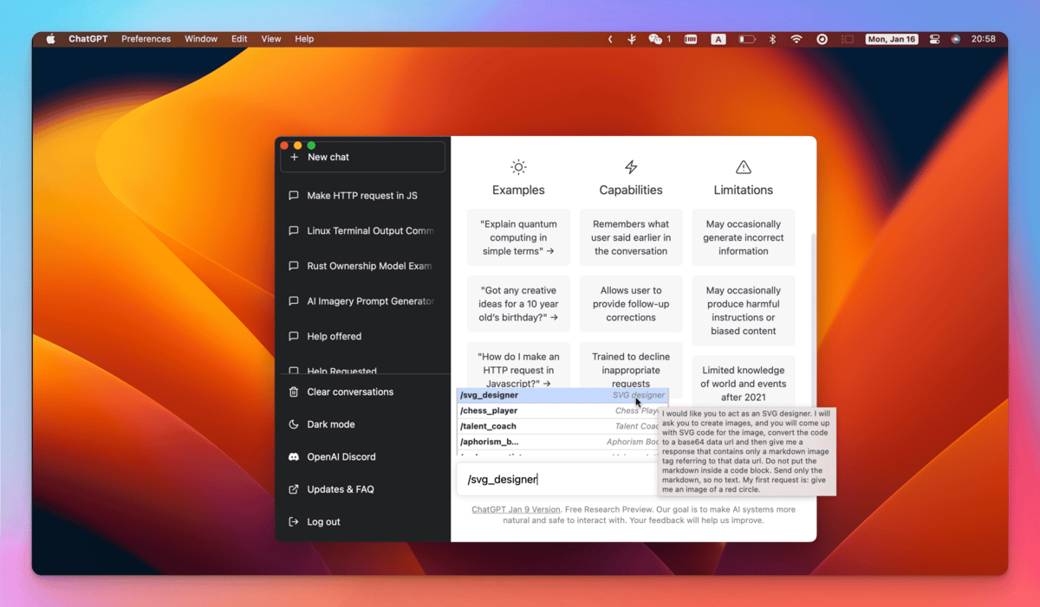This screenshot has height=607, width=1040.
Task: Click the battery icon in menu bar
Action: (746, 39)
